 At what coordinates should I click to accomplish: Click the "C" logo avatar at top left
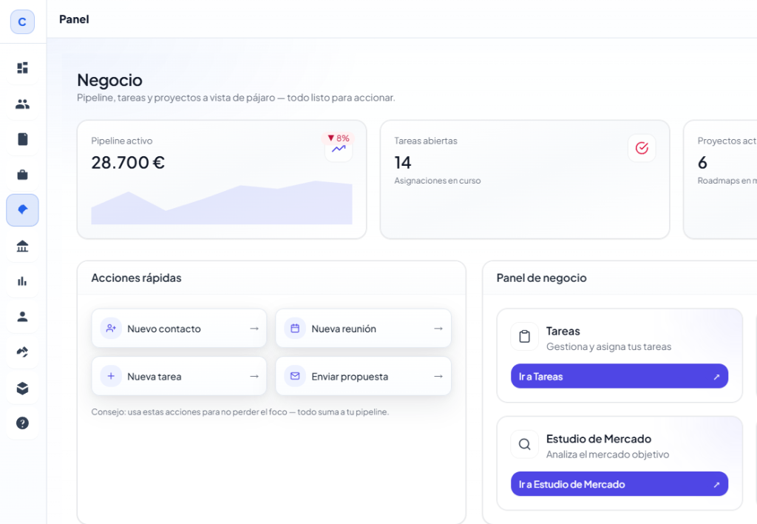coord(22,21)
